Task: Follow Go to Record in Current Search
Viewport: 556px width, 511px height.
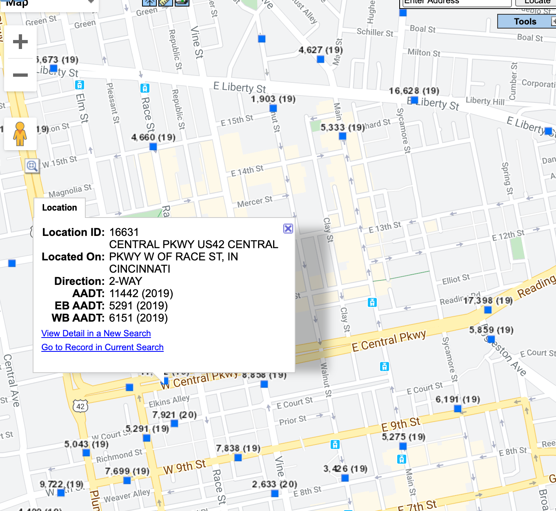Action: pos(102,347)
